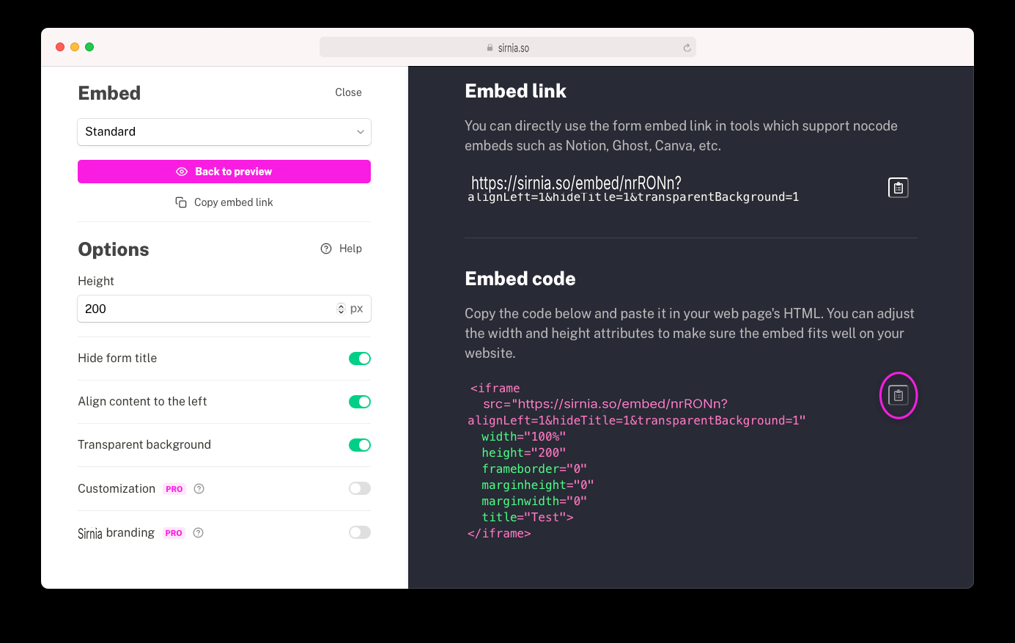This screenshot has height=643, width=1015.
Task: Reload the page in the address bar
Action: coord(687,48)
